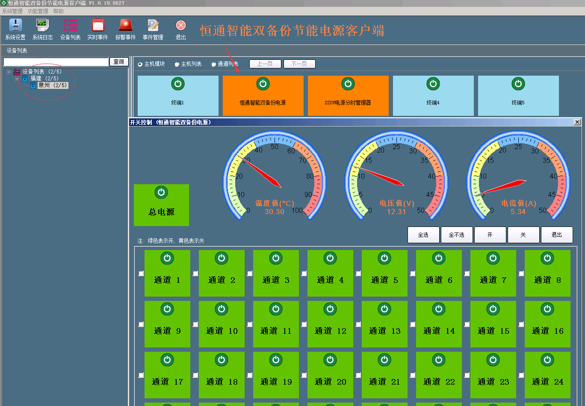Collapse the 设备列表 root tree node
Image resolution: width=585 pixels, height=406 pixels.
point(9,72)
